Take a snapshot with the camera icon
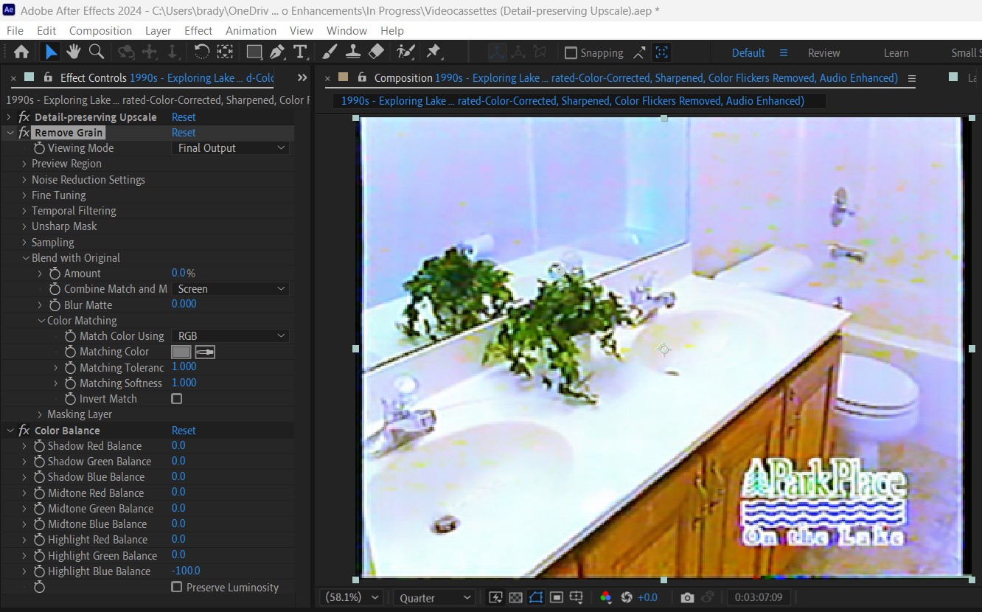 click(687, 597)
